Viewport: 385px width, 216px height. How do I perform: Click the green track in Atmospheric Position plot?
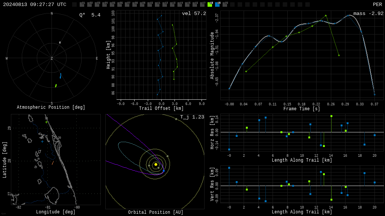(x=56, y=85)
